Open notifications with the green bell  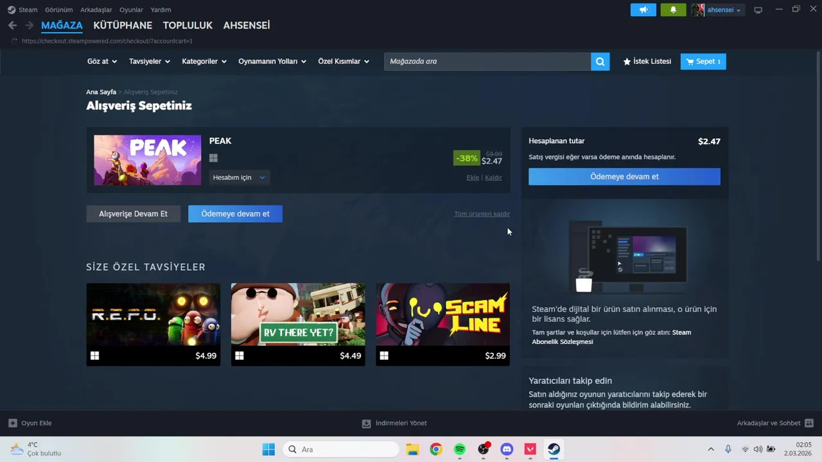tap(673, 10)
